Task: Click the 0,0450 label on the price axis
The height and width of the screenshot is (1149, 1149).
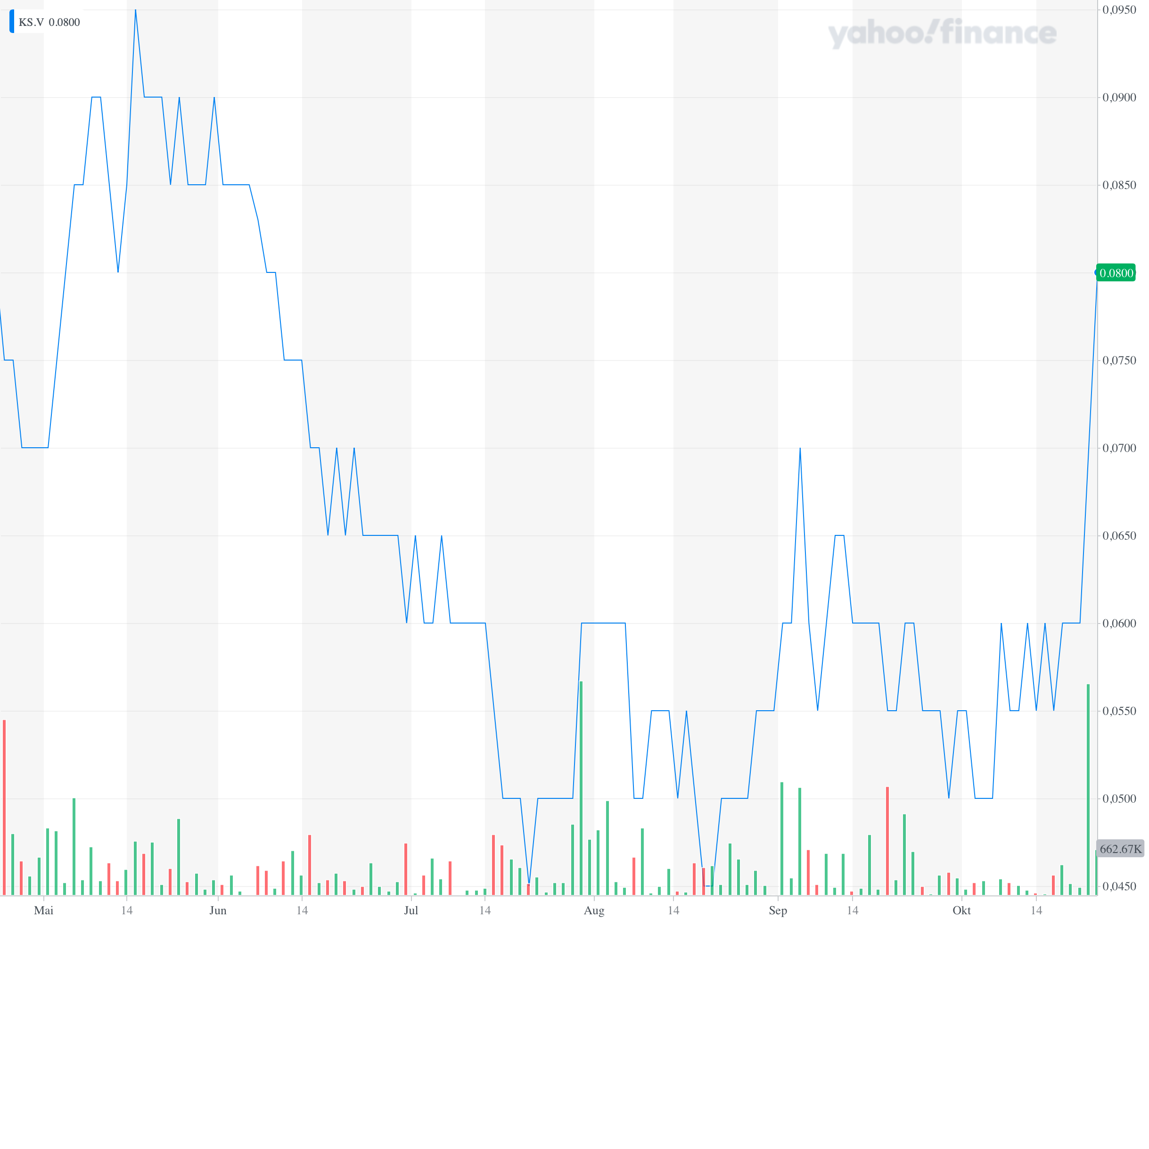Action: click(1119, 886)
